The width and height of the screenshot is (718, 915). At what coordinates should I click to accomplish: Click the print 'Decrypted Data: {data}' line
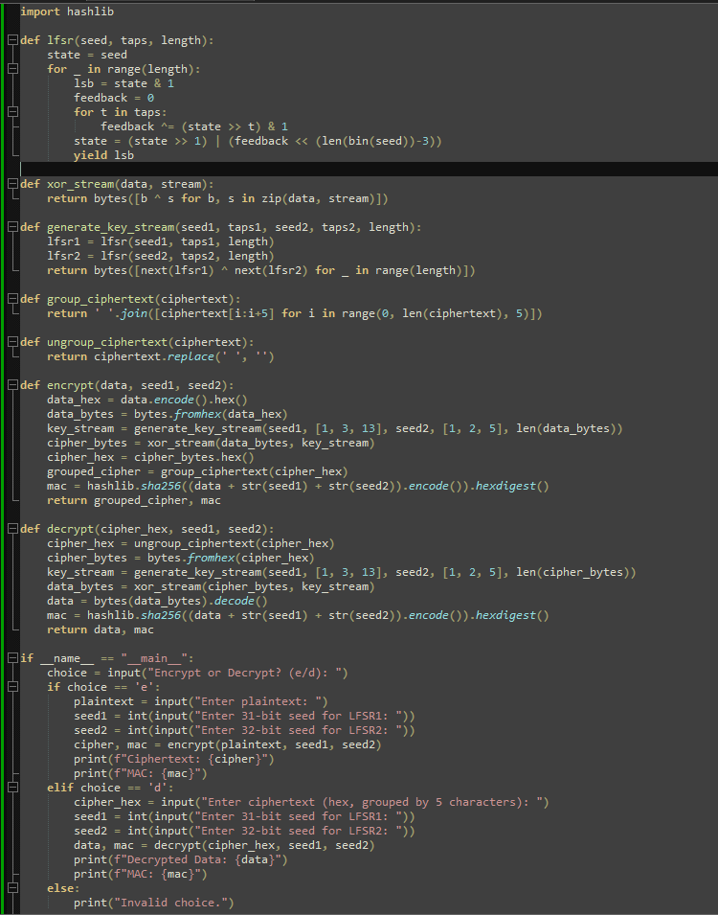click(181, 859)
